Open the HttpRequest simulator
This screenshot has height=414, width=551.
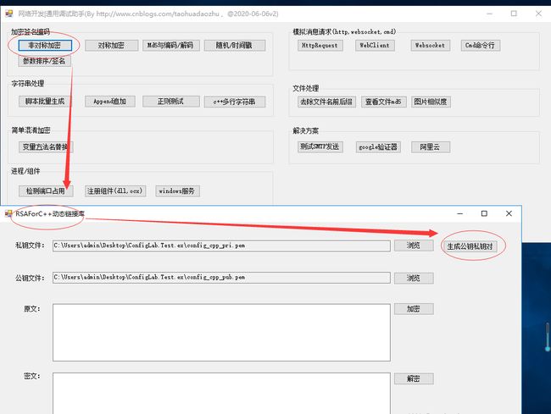pos(320,45)
